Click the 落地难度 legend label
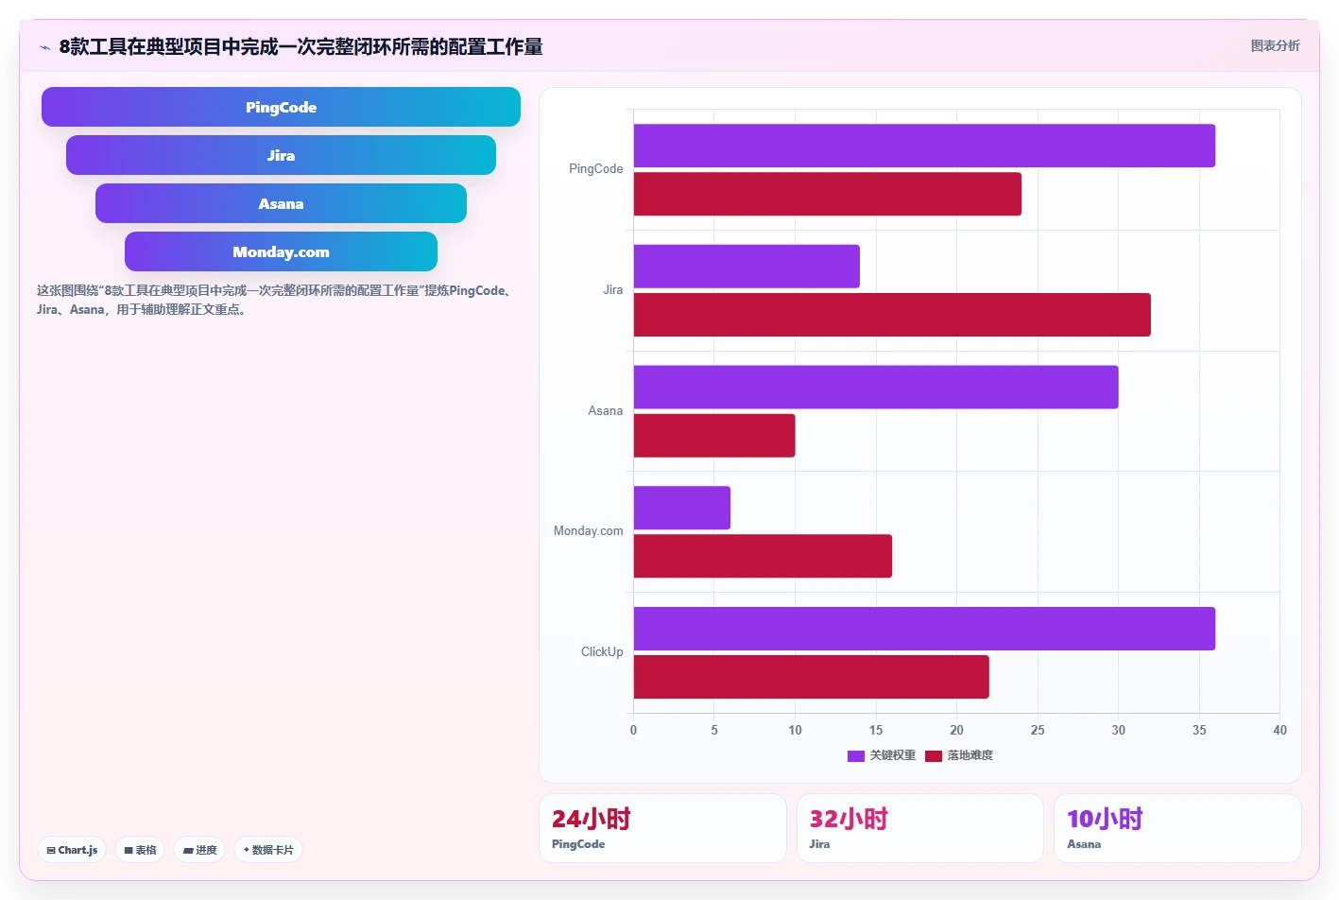The height and width of the screenshot is (900, 1339). pos(970,755)
